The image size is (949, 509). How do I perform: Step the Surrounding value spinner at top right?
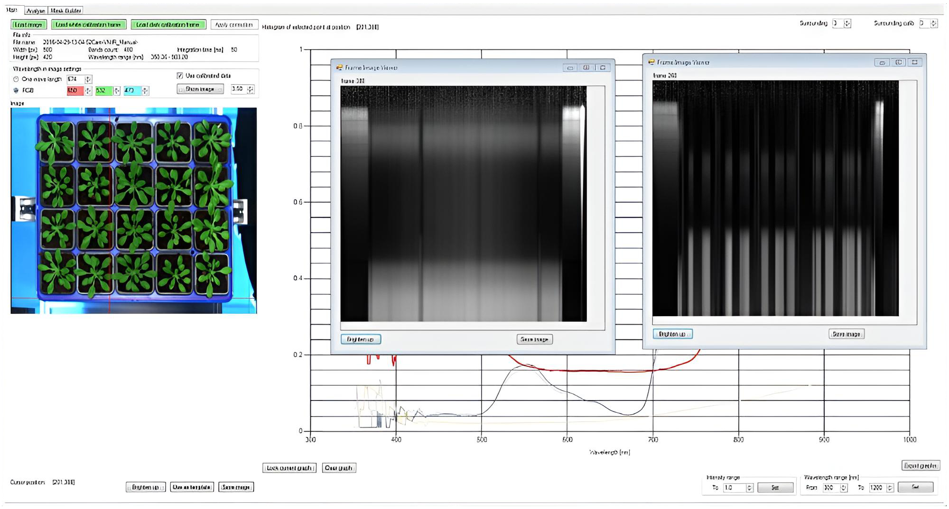click(x=848, y=23)
